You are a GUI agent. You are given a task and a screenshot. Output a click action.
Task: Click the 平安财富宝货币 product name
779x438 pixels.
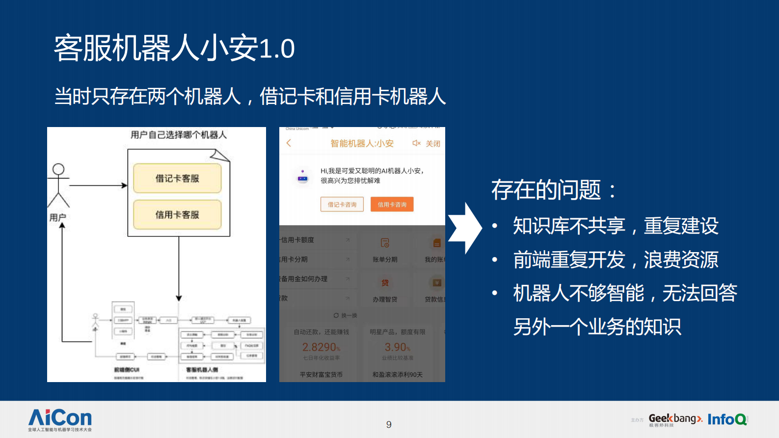[321, 375]
